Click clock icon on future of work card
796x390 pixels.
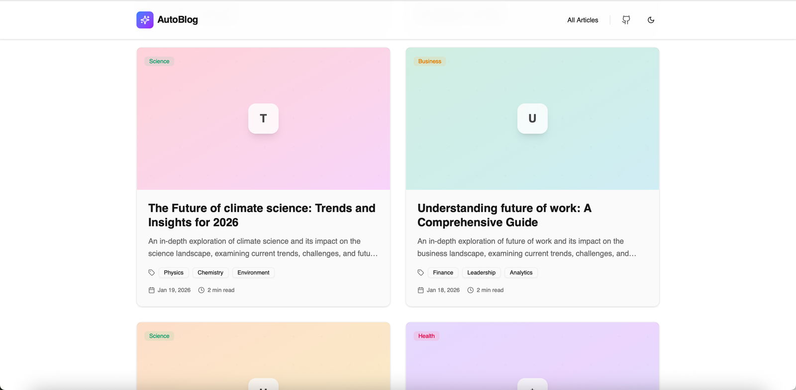coord(470,290)
